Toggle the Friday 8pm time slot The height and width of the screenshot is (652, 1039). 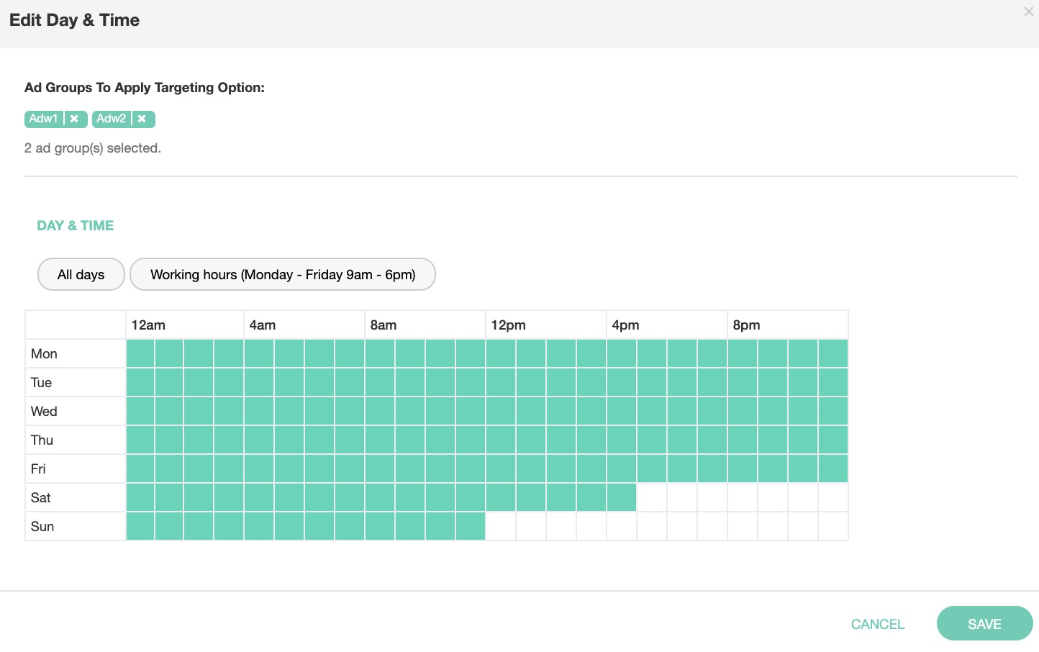coord(742,468)
